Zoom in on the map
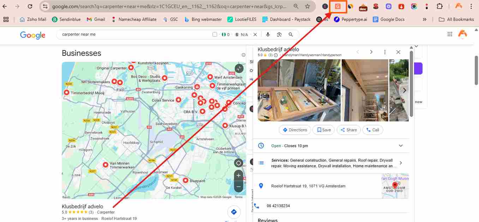The image size is (479, 222). pos(239,175)
